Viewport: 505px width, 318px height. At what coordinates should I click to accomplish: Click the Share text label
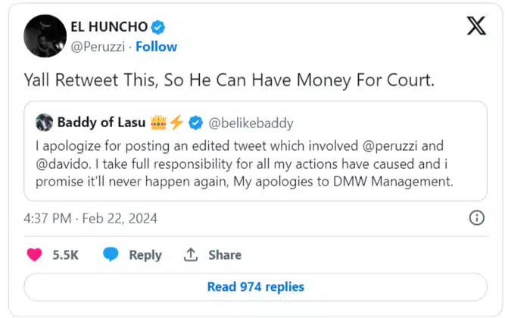click(x=224, y=255)
